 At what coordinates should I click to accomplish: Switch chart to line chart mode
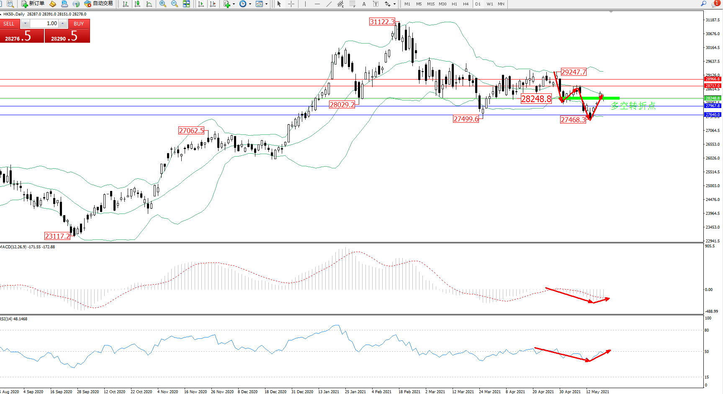149,4
